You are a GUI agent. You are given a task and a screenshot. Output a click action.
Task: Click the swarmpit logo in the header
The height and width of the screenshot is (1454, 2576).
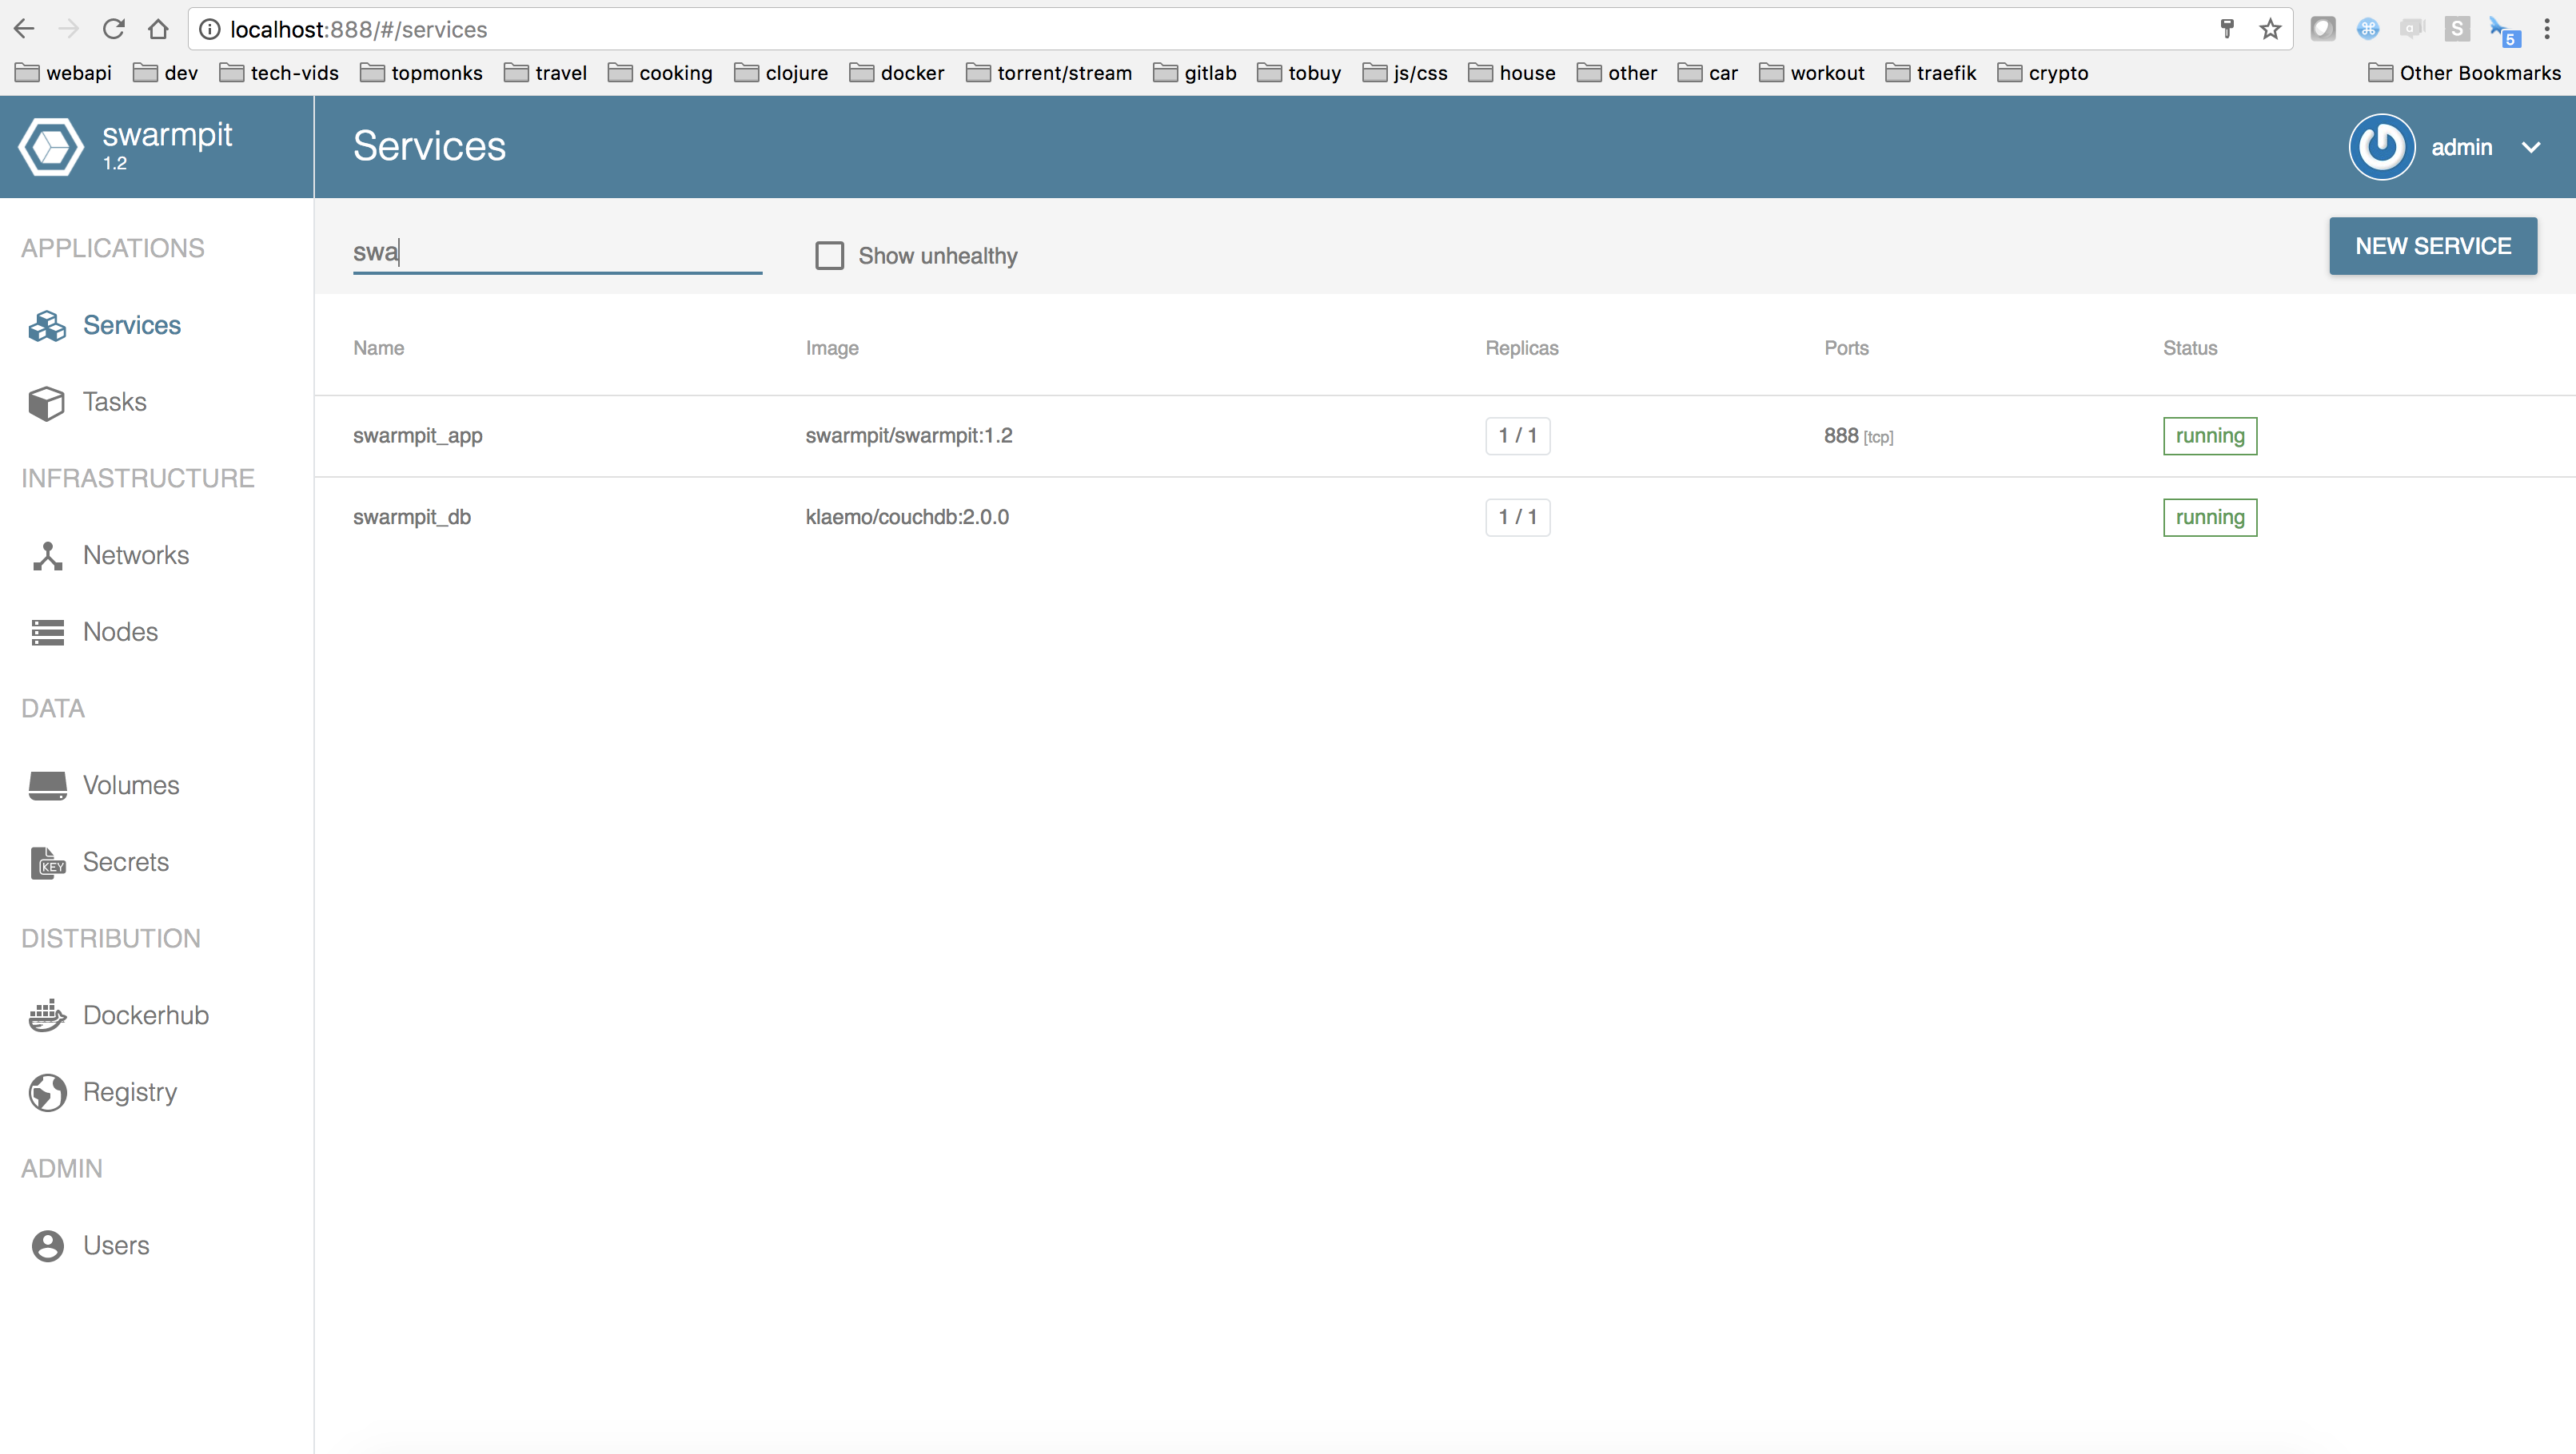[50, 146]
